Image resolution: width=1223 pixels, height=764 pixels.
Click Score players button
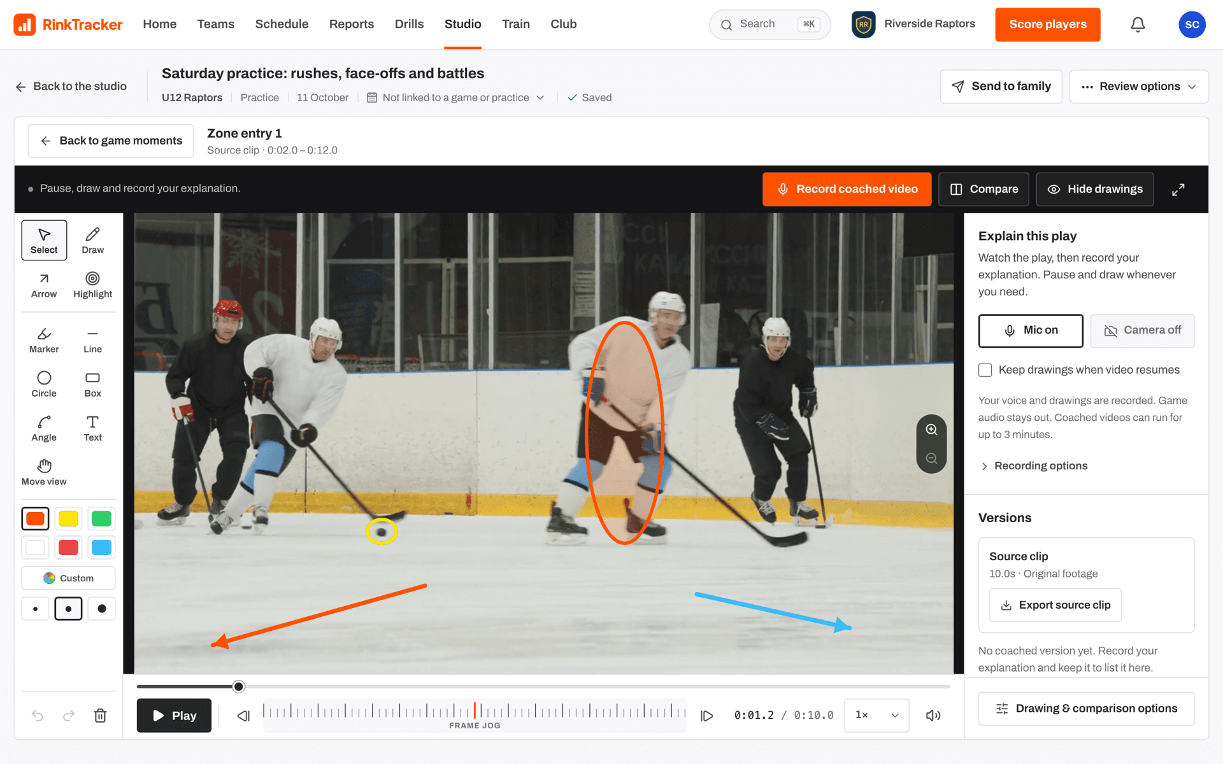1048,24
